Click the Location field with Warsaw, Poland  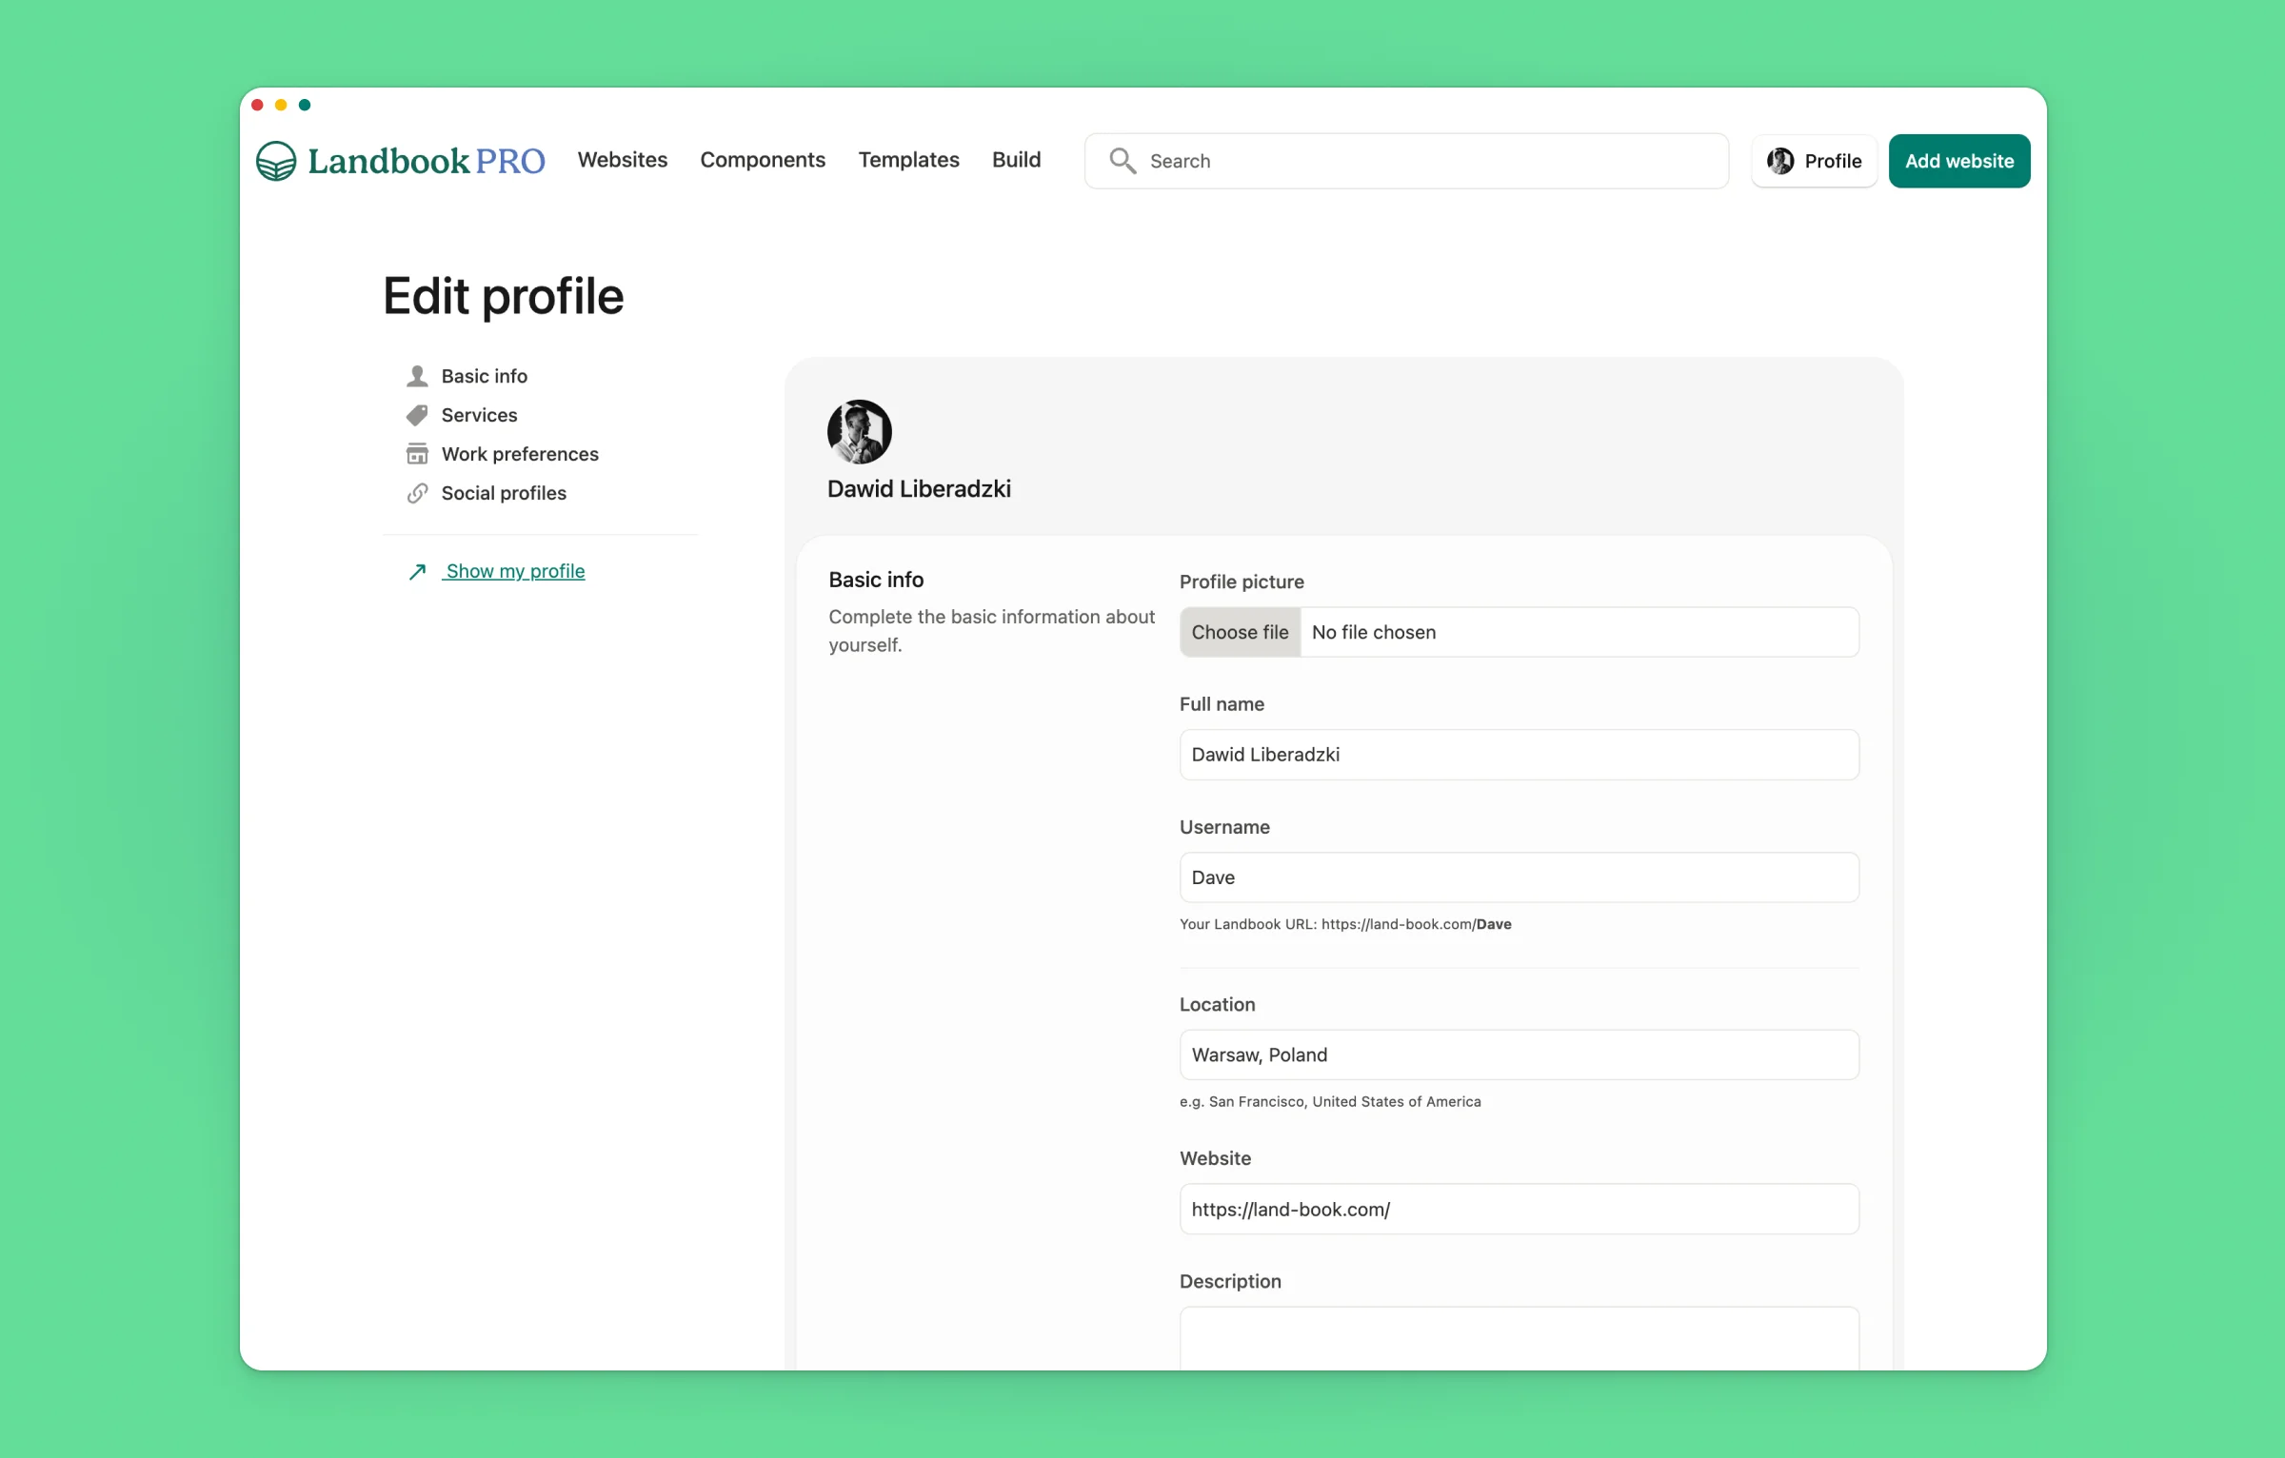pyautogui.click(x=1520, y=1054)
